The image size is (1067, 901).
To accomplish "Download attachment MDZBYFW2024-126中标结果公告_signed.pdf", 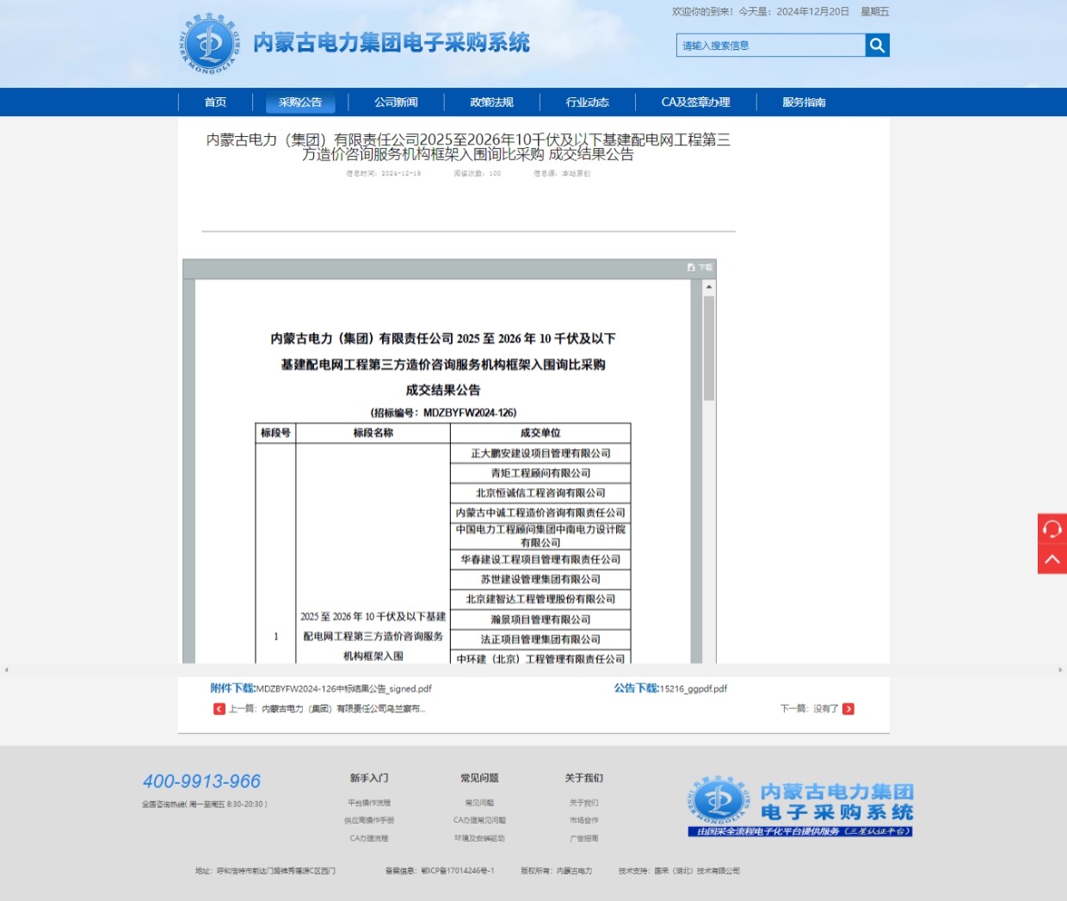I will point(343,688).
